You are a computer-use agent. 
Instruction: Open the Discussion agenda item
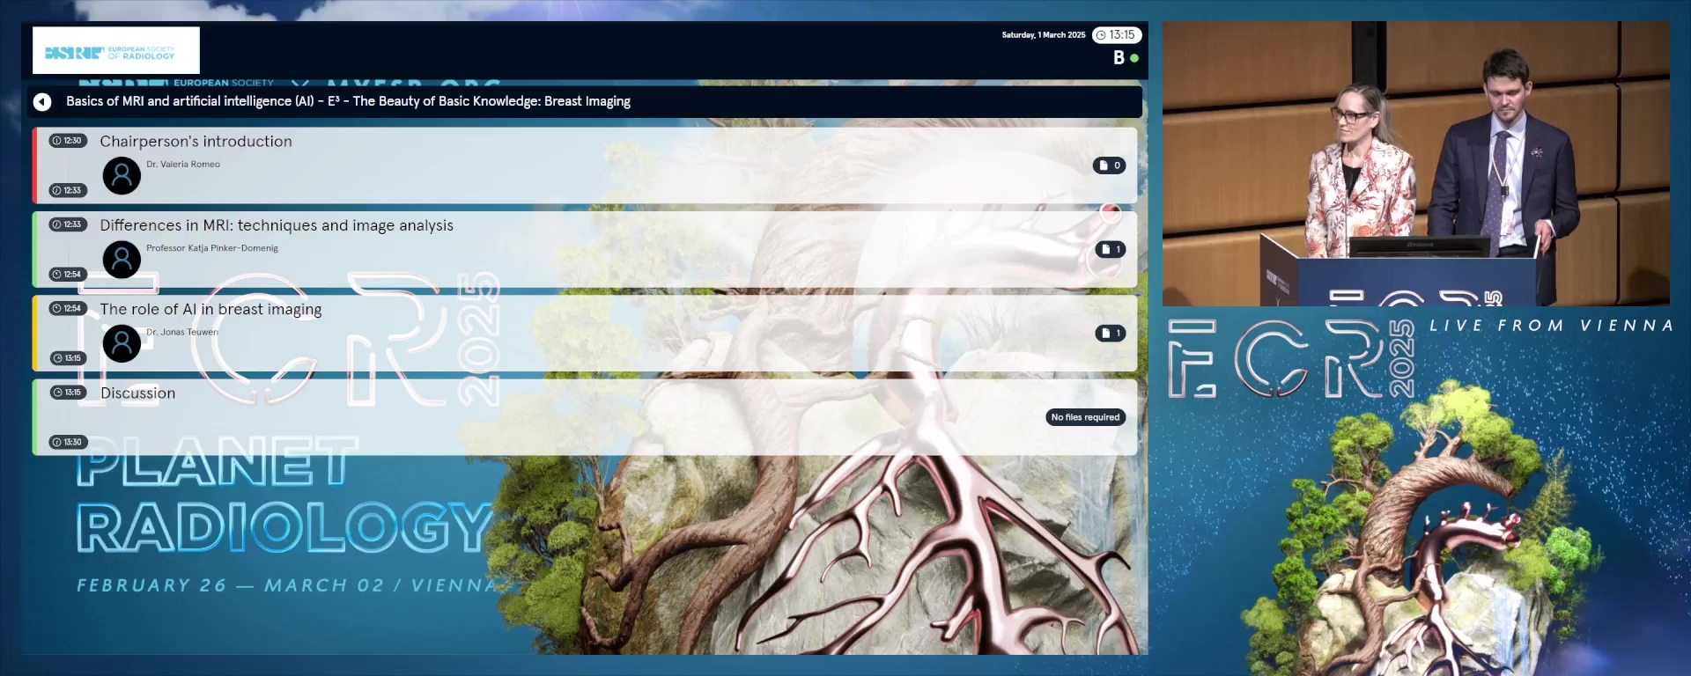click(585, 417)
